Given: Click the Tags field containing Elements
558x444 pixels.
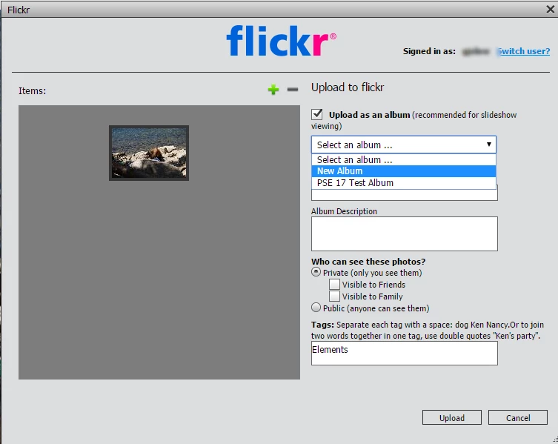Looking at the screenshot, I should coord(405,354).
